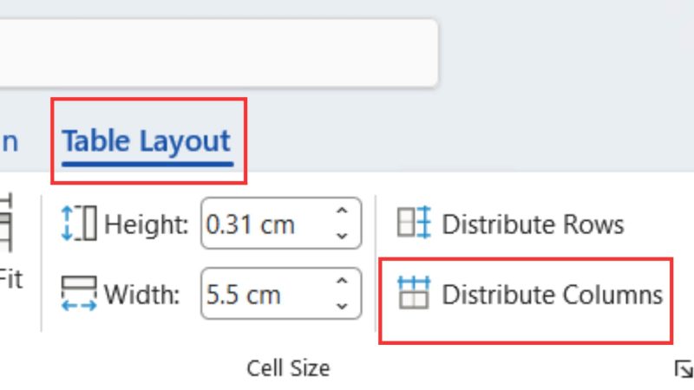694x390 pixels.
Task: Open Cell Size dialog launcher arrow
Action: point(684,369)
